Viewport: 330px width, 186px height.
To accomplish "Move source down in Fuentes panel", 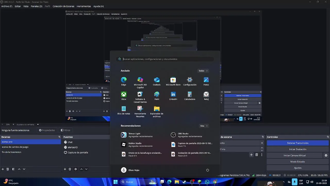I will pyautogui.click(x=86, y=169).
